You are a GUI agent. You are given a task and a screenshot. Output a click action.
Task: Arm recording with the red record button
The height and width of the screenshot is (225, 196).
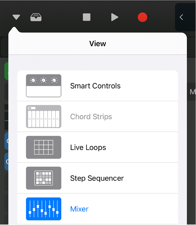point(142,17)
